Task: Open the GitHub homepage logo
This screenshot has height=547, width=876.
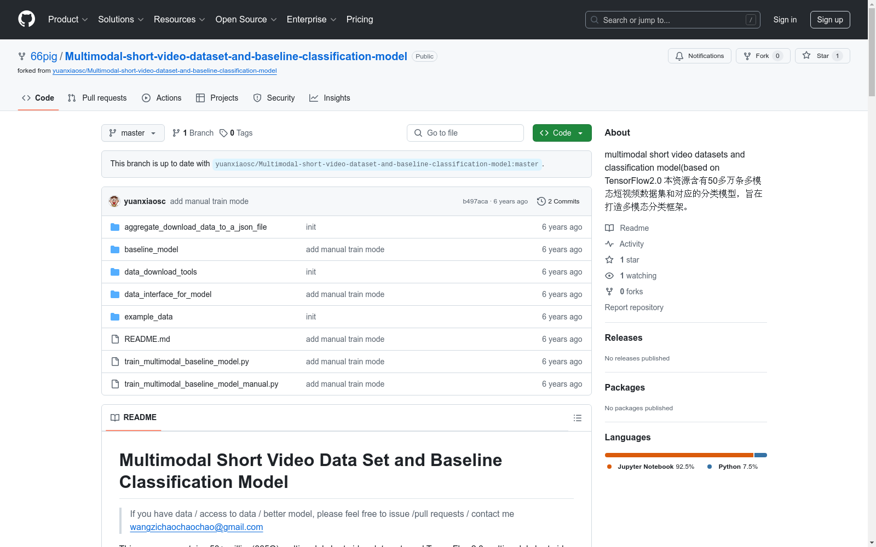Action: point(26,19)
